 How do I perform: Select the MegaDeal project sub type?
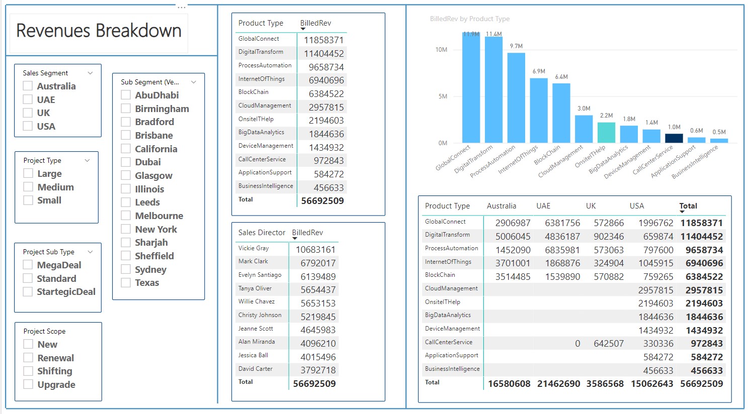(28, 265)
